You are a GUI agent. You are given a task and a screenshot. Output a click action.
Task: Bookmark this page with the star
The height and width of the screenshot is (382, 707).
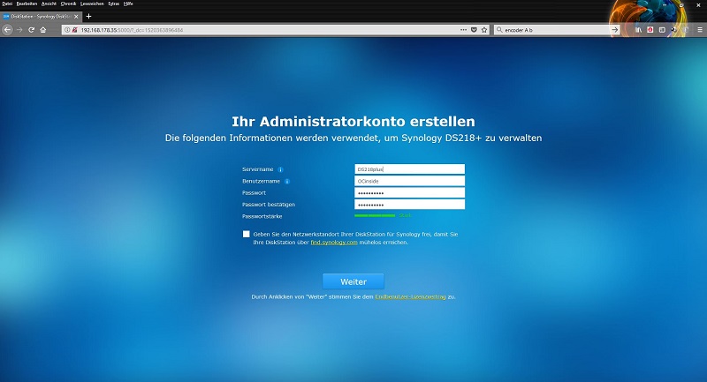point(484,30)
